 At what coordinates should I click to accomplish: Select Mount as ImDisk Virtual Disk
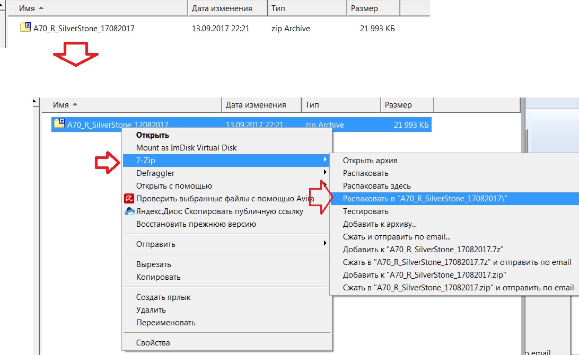pyautogui.click(x=186, y=147)
